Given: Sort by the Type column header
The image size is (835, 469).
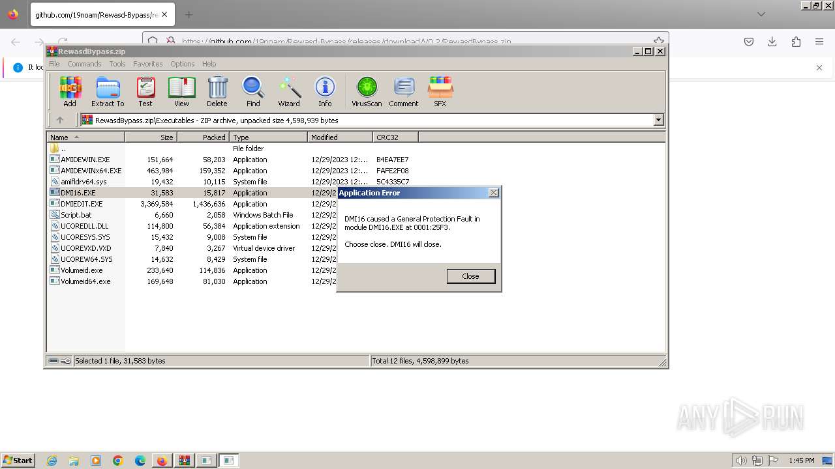Looking at the screenshot, I should (268, 137).
